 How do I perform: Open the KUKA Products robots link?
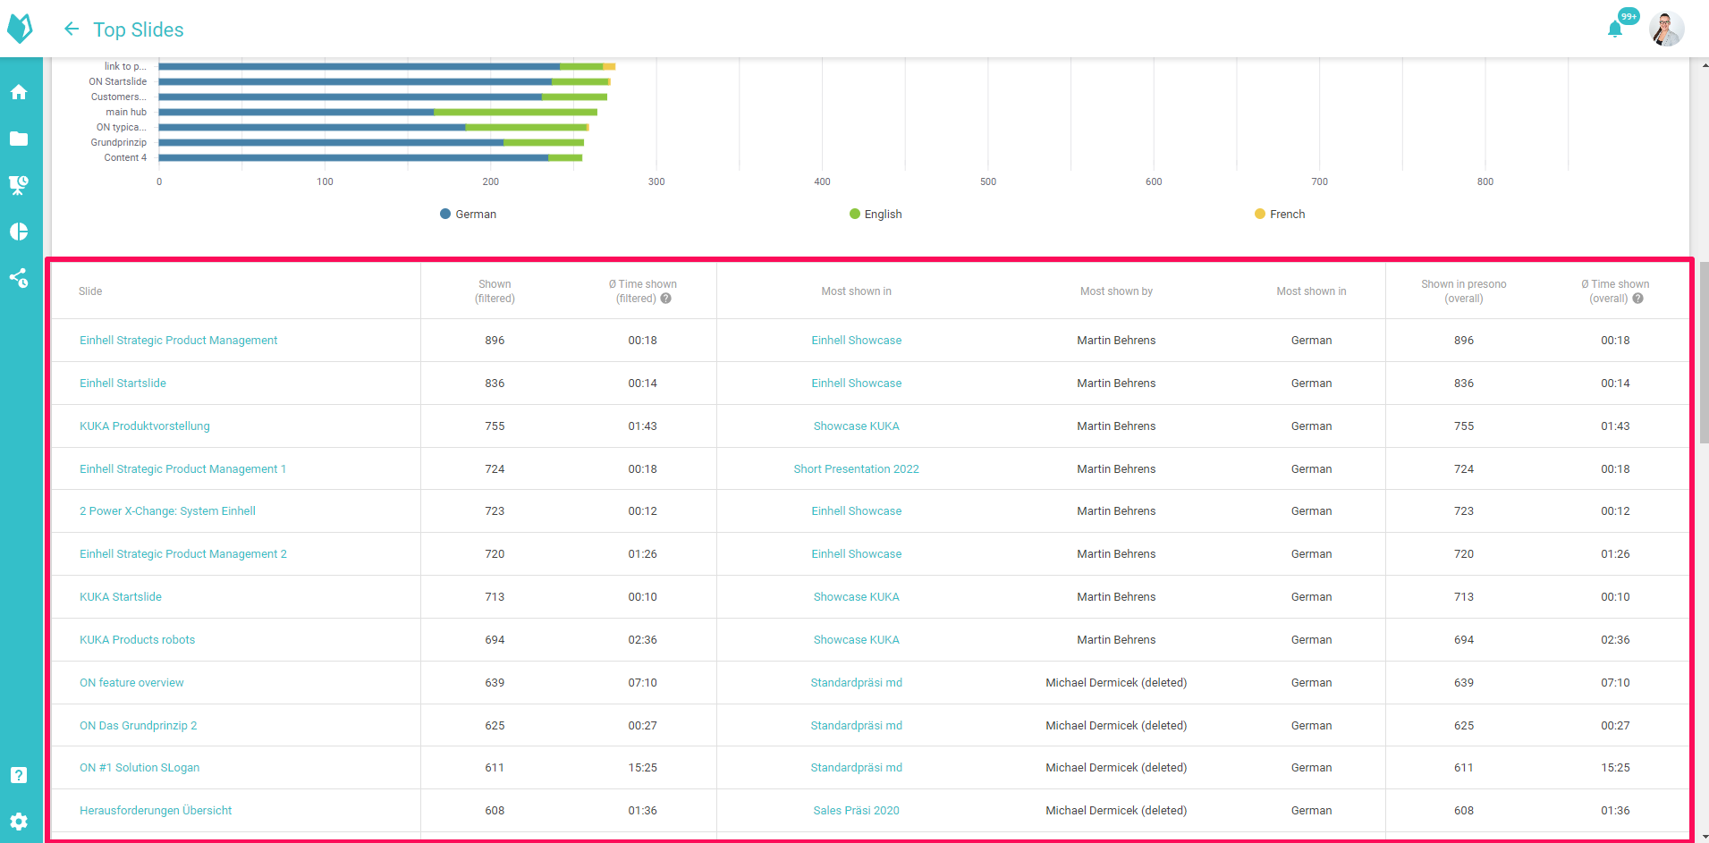tap(137, 640)
